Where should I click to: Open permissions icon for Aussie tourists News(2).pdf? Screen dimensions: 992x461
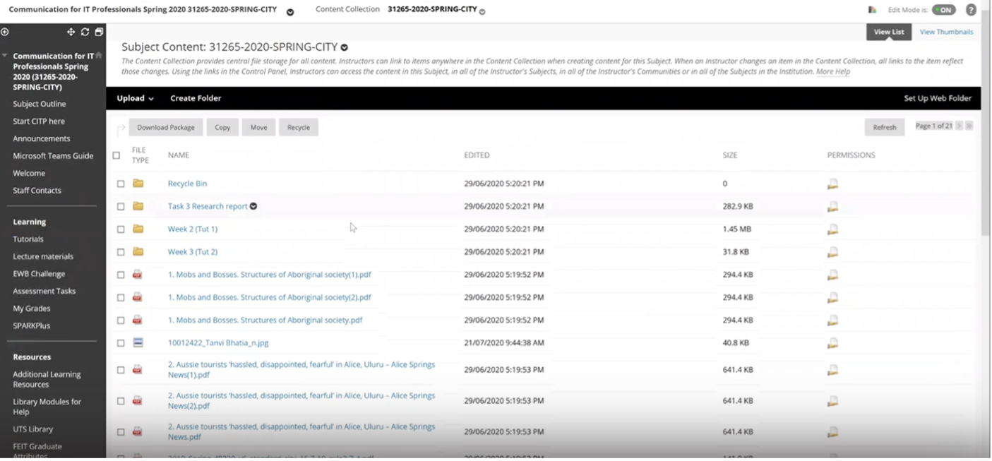(833, 401)
